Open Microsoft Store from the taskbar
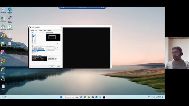This screenshot has width=189, height=106. click(x=92, y=97)
